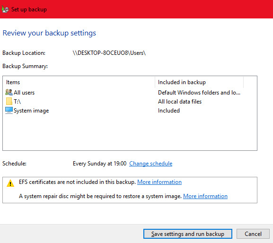The width and height of the screenshot is (273, 243).
Task: Click the All users people icon
Action: coord(9,92)
